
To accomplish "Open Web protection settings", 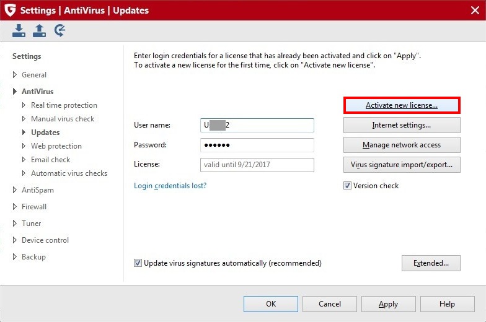I will [56, 146].
